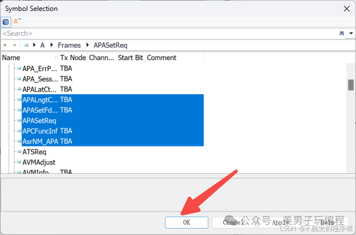This screenshot has height=235, width=356.
Task: Click the frame icon beside APASetReq row
Action: (19, 120)
